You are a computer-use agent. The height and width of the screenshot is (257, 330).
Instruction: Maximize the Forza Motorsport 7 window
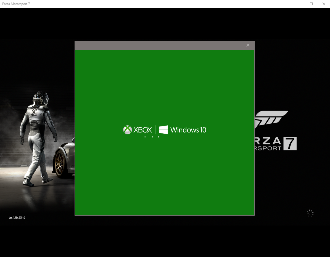click(x=311, y=4)
